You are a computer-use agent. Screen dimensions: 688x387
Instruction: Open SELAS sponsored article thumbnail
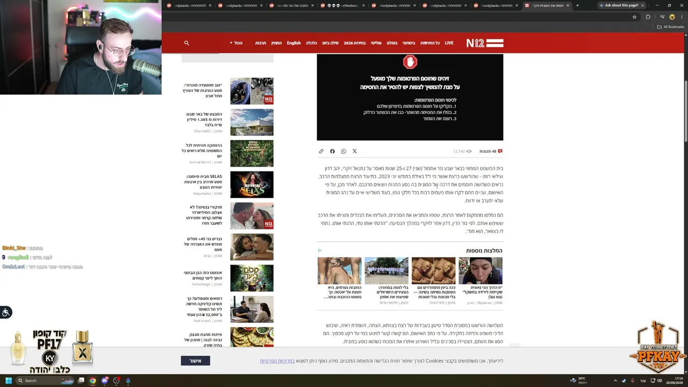(252, 184)
